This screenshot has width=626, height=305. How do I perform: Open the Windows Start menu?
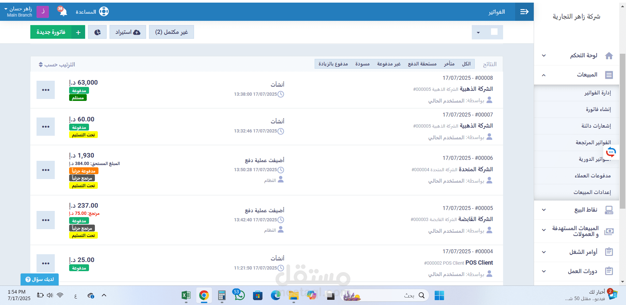(x=439, y=296)
